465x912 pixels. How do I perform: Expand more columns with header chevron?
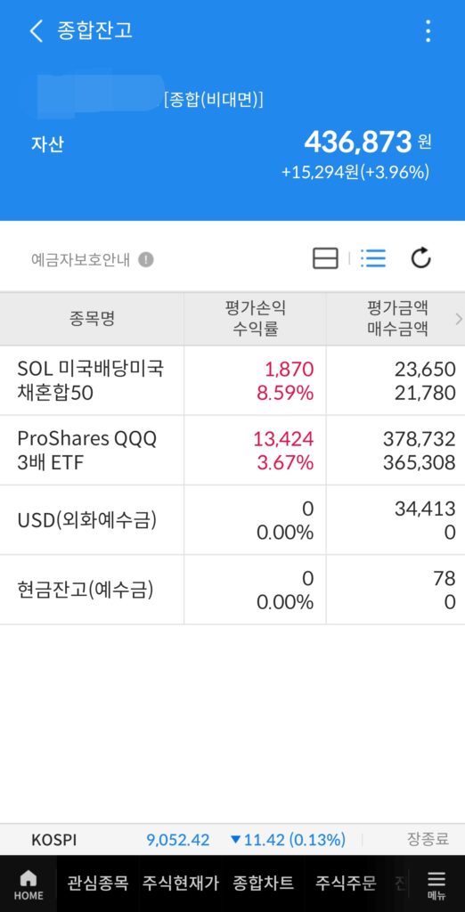[459, 319]
